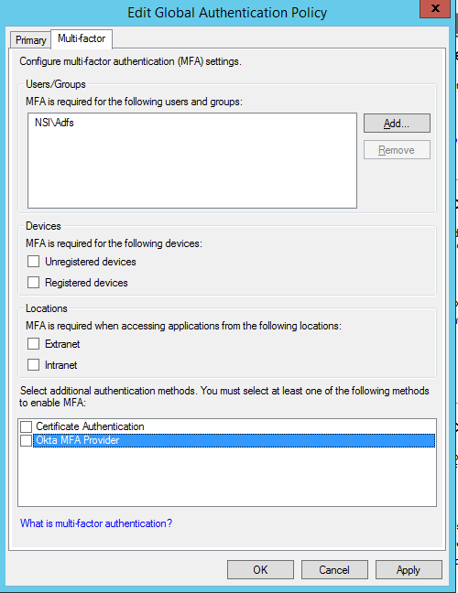Select the Multi-factor tab

click(x=82, y=38)
